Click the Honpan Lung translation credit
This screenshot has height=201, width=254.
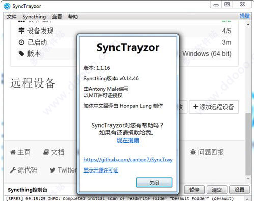[123, 106]
